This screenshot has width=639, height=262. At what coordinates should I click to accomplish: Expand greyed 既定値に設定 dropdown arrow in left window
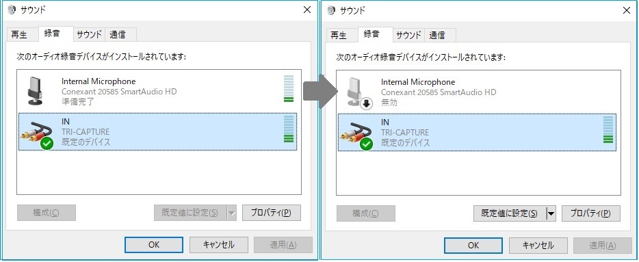pyautogui.click(x=231, y=213)
